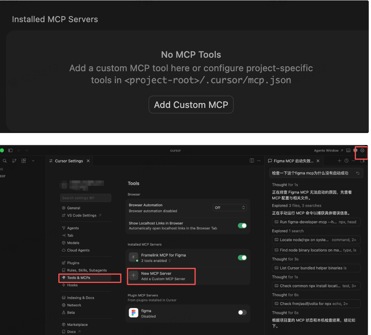Open the Locate node/npx on system block
Viewport: 371px width, 335px height.
pos(316,240)
